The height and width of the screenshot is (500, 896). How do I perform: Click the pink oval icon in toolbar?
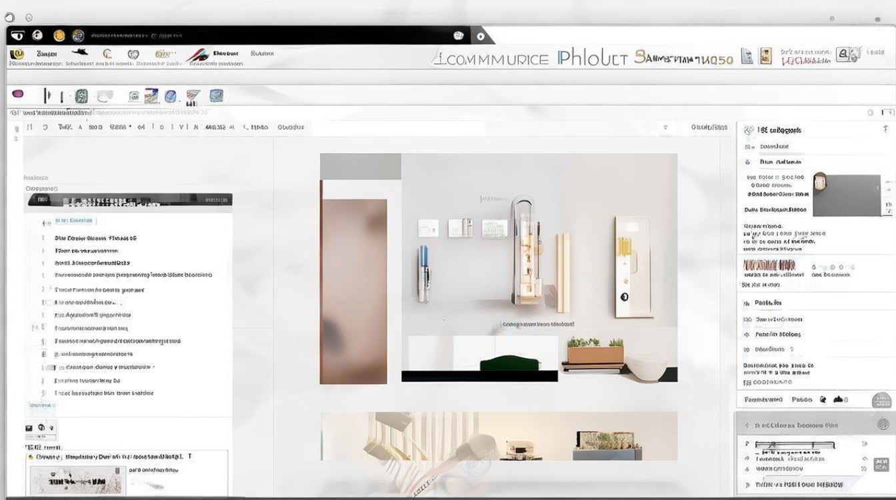pyautogui.click(x=17, y=94)
